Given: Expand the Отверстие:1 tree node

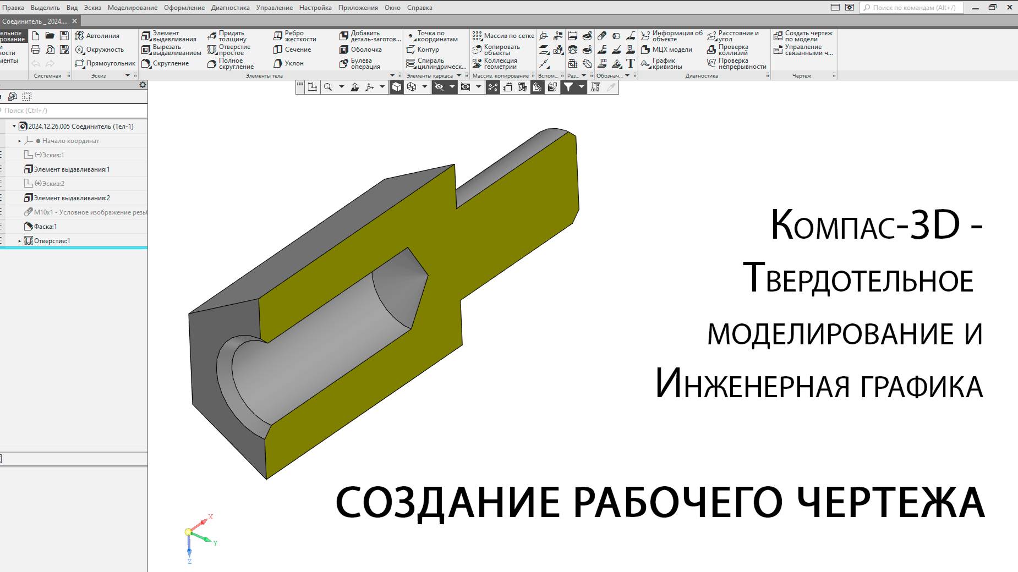Looking at the screenshot, I should click(x=20, y=241).
